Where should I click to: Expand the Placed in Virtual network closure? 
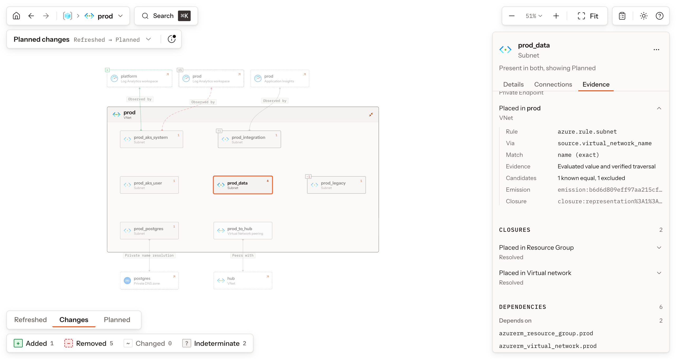pos(659,273)
